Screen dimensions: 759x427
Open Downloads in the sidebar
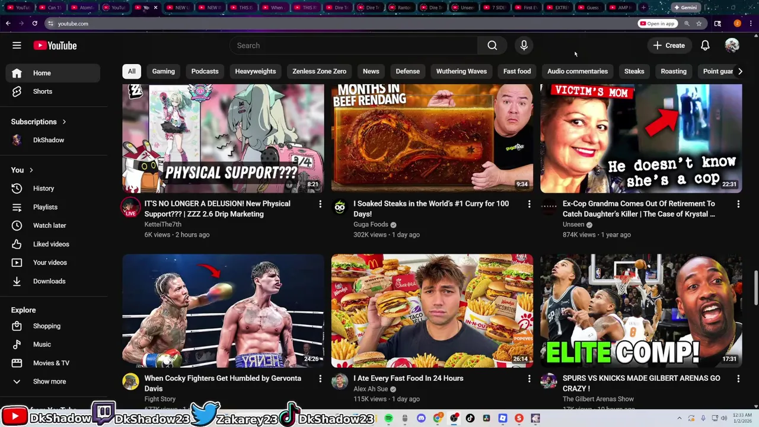pyautogui.click(x=53, y=281)
